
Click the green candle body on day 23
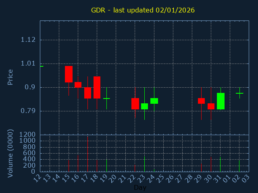tap(144, 106)
